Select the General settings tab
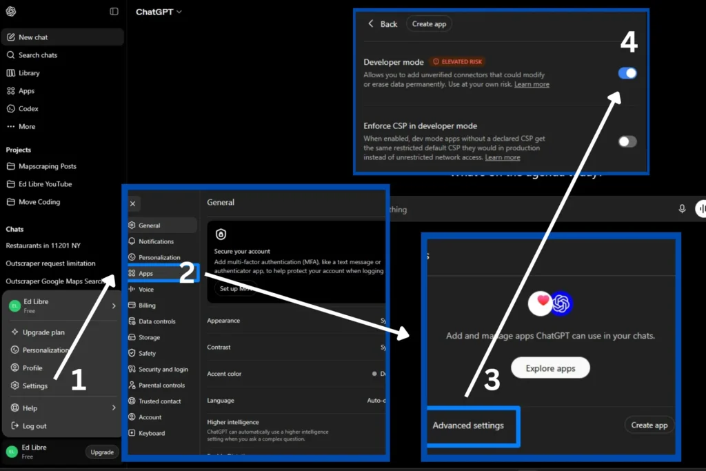Viewport: 706px width, 471px height. pos(161,225)
